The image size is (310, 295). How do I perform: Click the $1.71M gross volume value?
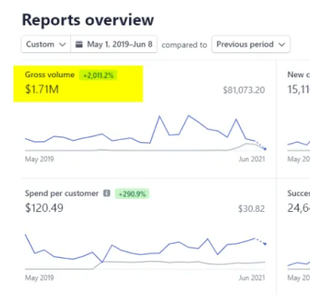(x=42, y=89)
